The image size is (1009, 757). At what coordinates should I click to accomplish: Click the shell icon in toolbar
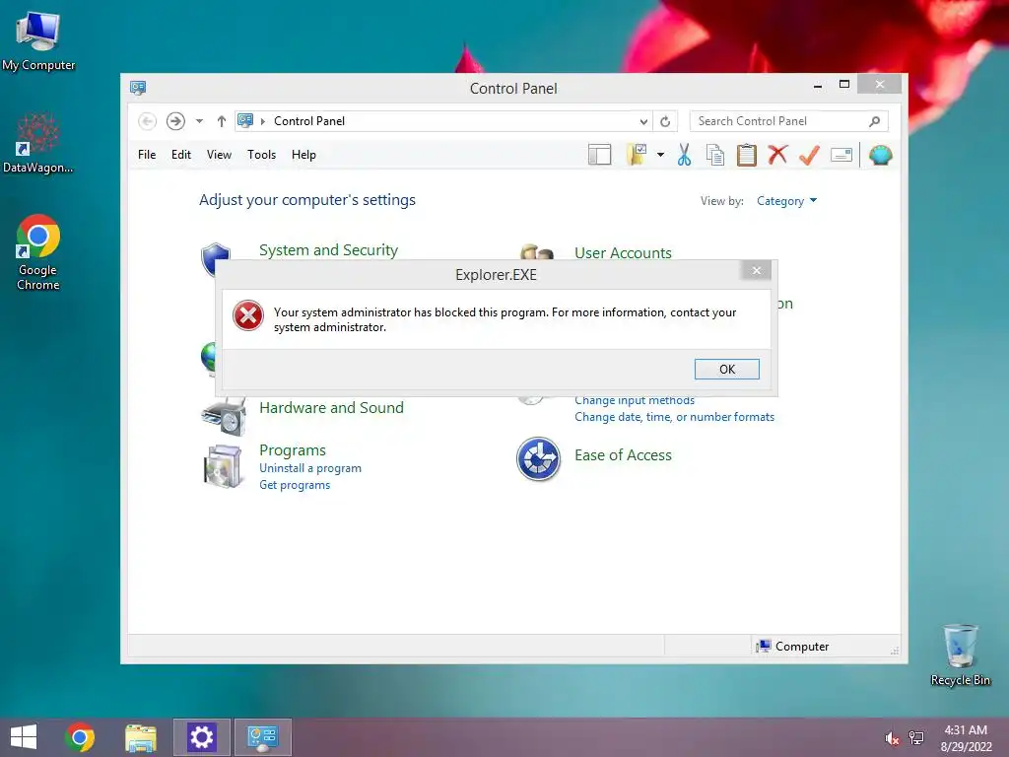880,155
